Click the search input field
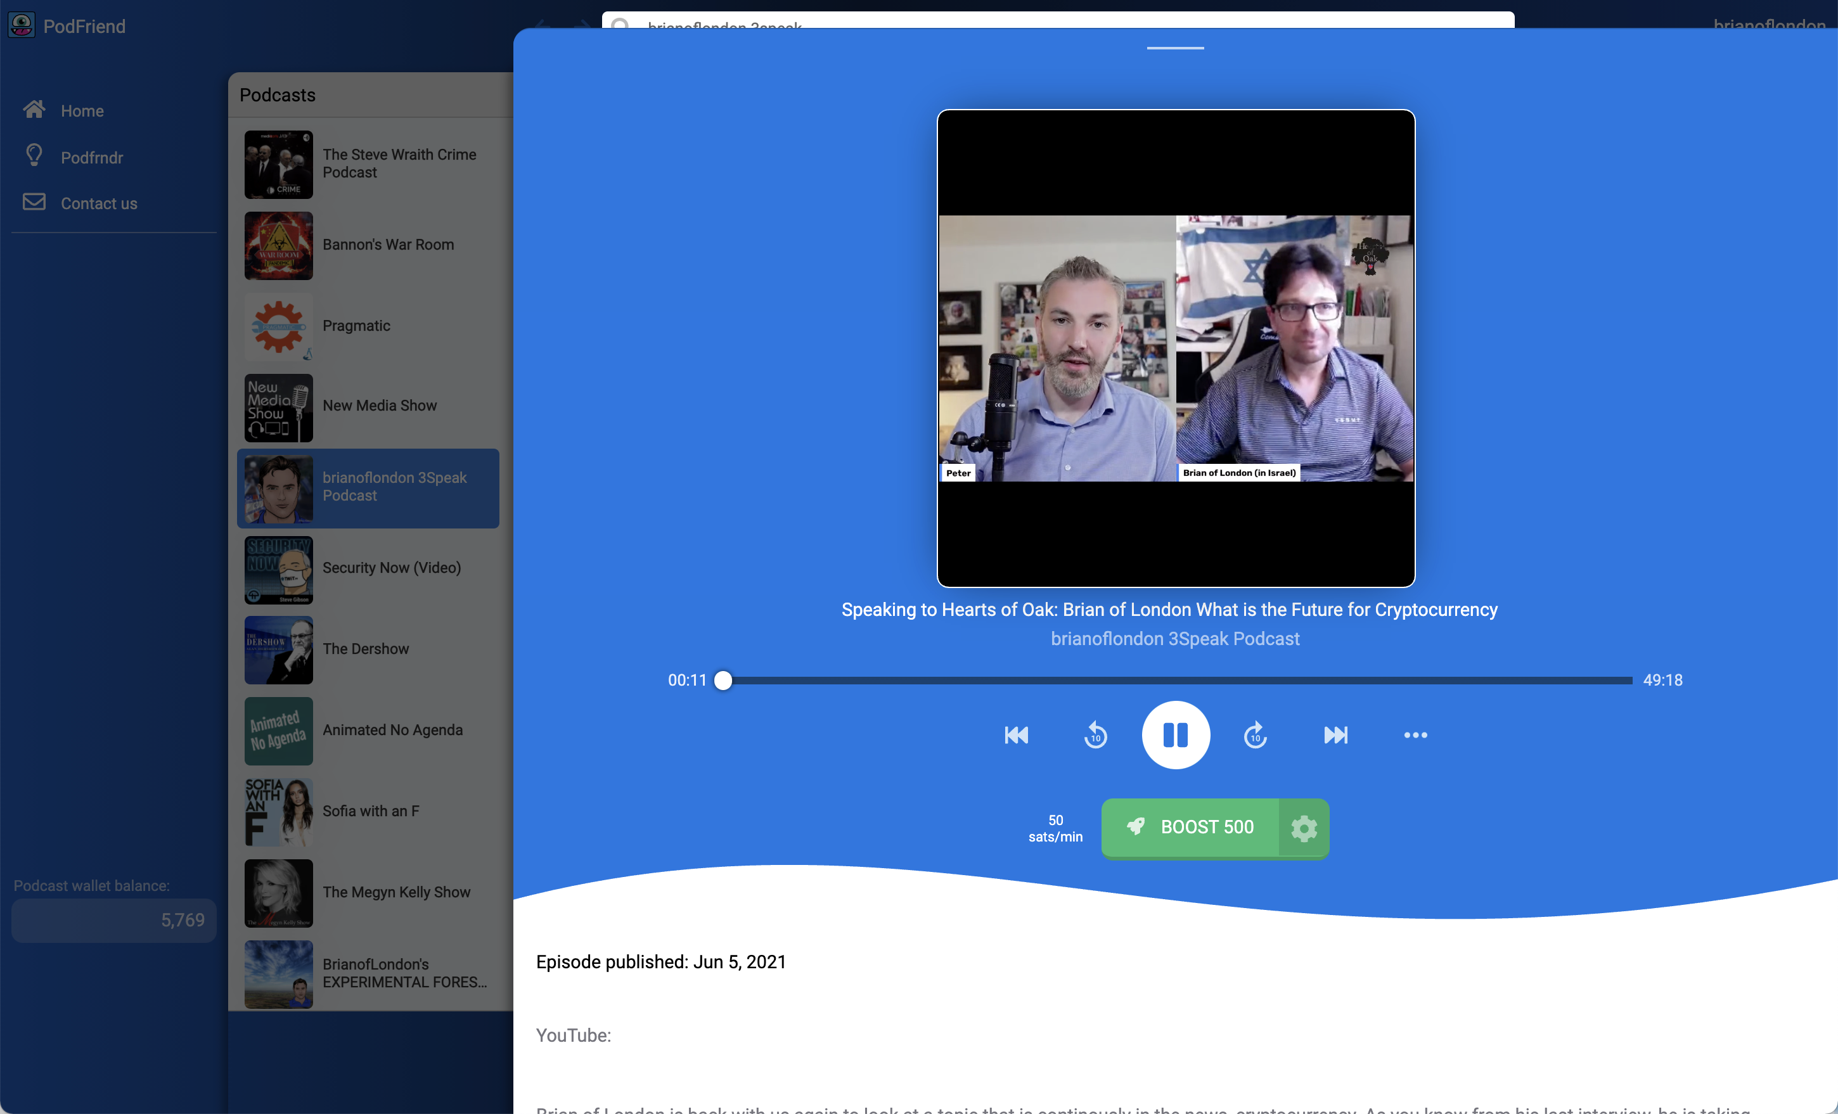This screenshot has height=1114, width=1838. (1058, 20)
